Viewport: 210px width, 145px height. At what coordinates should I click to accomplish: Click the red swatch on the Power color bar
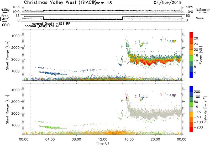point(191,35)
